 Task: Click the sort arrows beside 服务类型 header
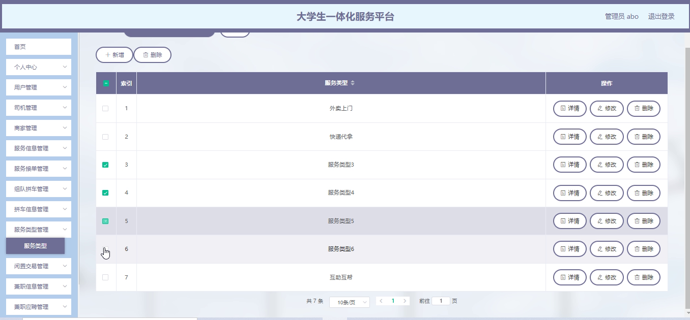click(x=353, y=83)
